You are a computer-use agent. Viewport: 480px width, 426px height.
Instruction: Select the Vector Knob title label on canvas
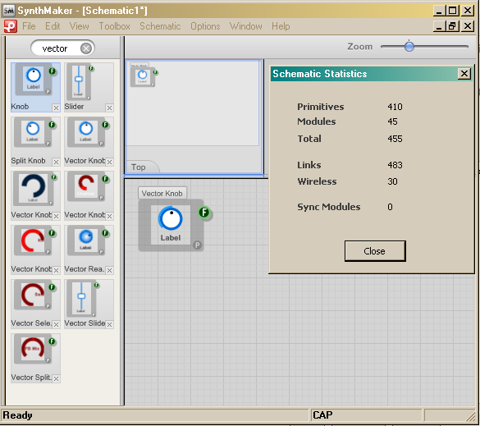tap(162, 194)
